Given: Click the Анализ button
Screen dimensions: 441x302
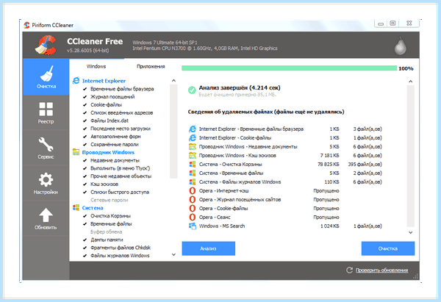Looking at the screenshot, I should 209,248.
